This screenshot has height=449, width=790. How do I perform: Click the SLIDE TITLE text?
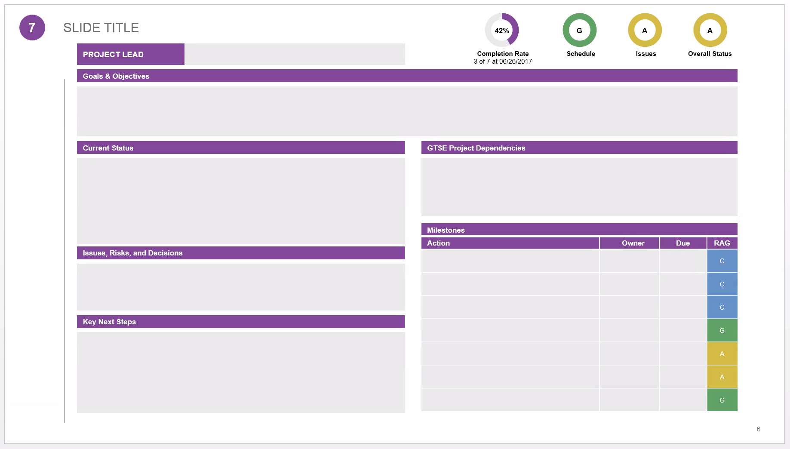[x=101, y=27]
